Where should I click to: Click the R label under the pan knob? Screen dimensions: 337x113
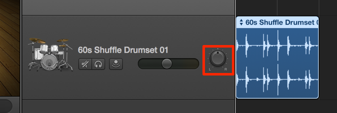(226, 69)
